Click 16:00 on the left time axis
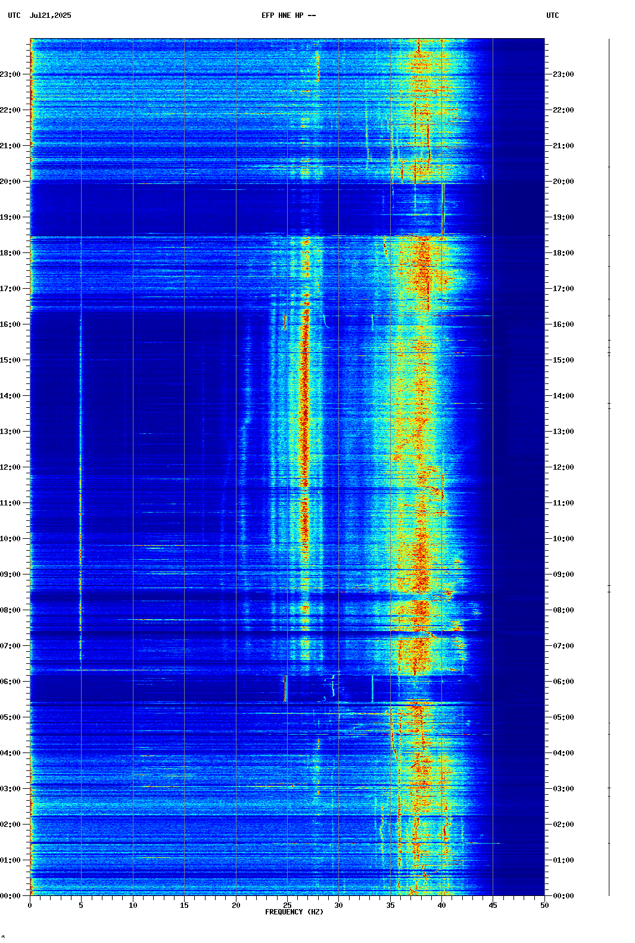This screenshot has width=635, height=943. pyautogui.click(x=10, y=324)
